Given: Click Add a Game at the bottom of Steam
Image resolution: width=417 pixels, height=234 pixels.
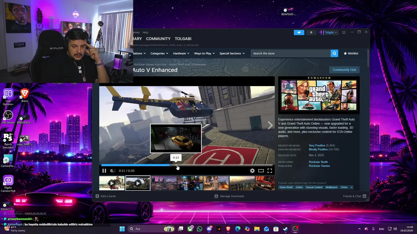Looking at the screenshot, I should pyautogui.click(x=106, y=196).
